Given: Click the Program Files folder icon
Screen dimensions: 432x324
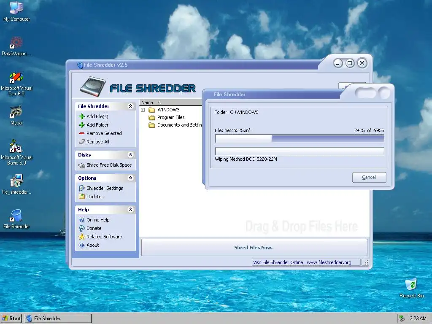Looking at the screenshot, I should click(x=152, y=117).
